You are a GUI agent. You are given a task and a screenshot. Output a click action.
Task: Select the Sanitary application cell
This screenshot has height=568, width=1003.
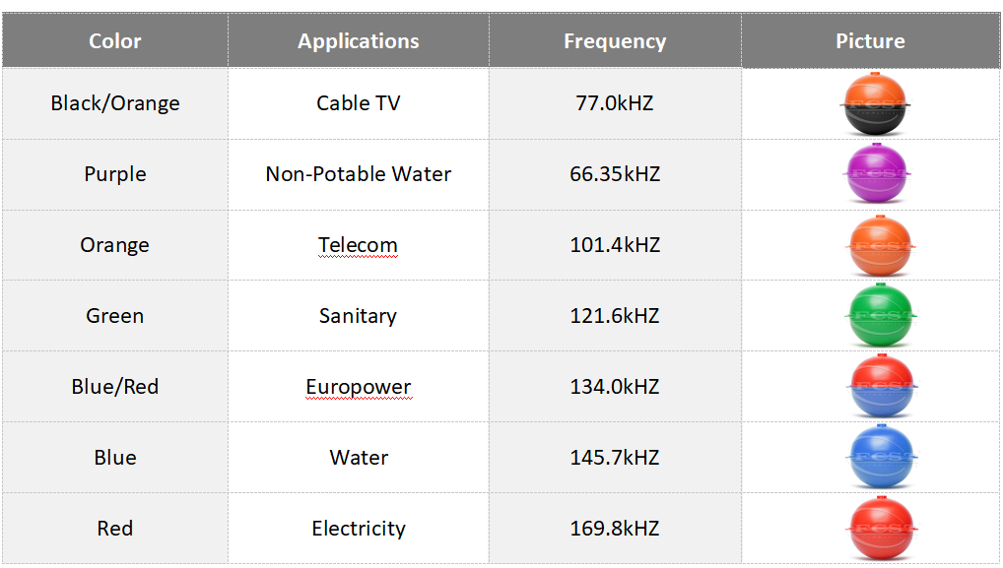359,316
